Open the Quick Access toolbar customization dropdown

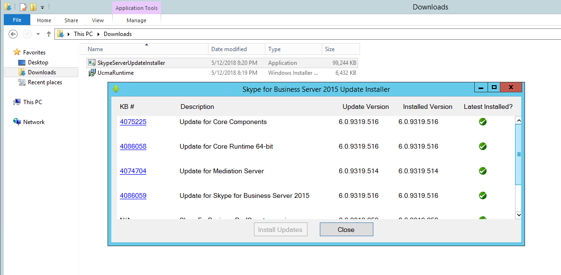(43, 7)
